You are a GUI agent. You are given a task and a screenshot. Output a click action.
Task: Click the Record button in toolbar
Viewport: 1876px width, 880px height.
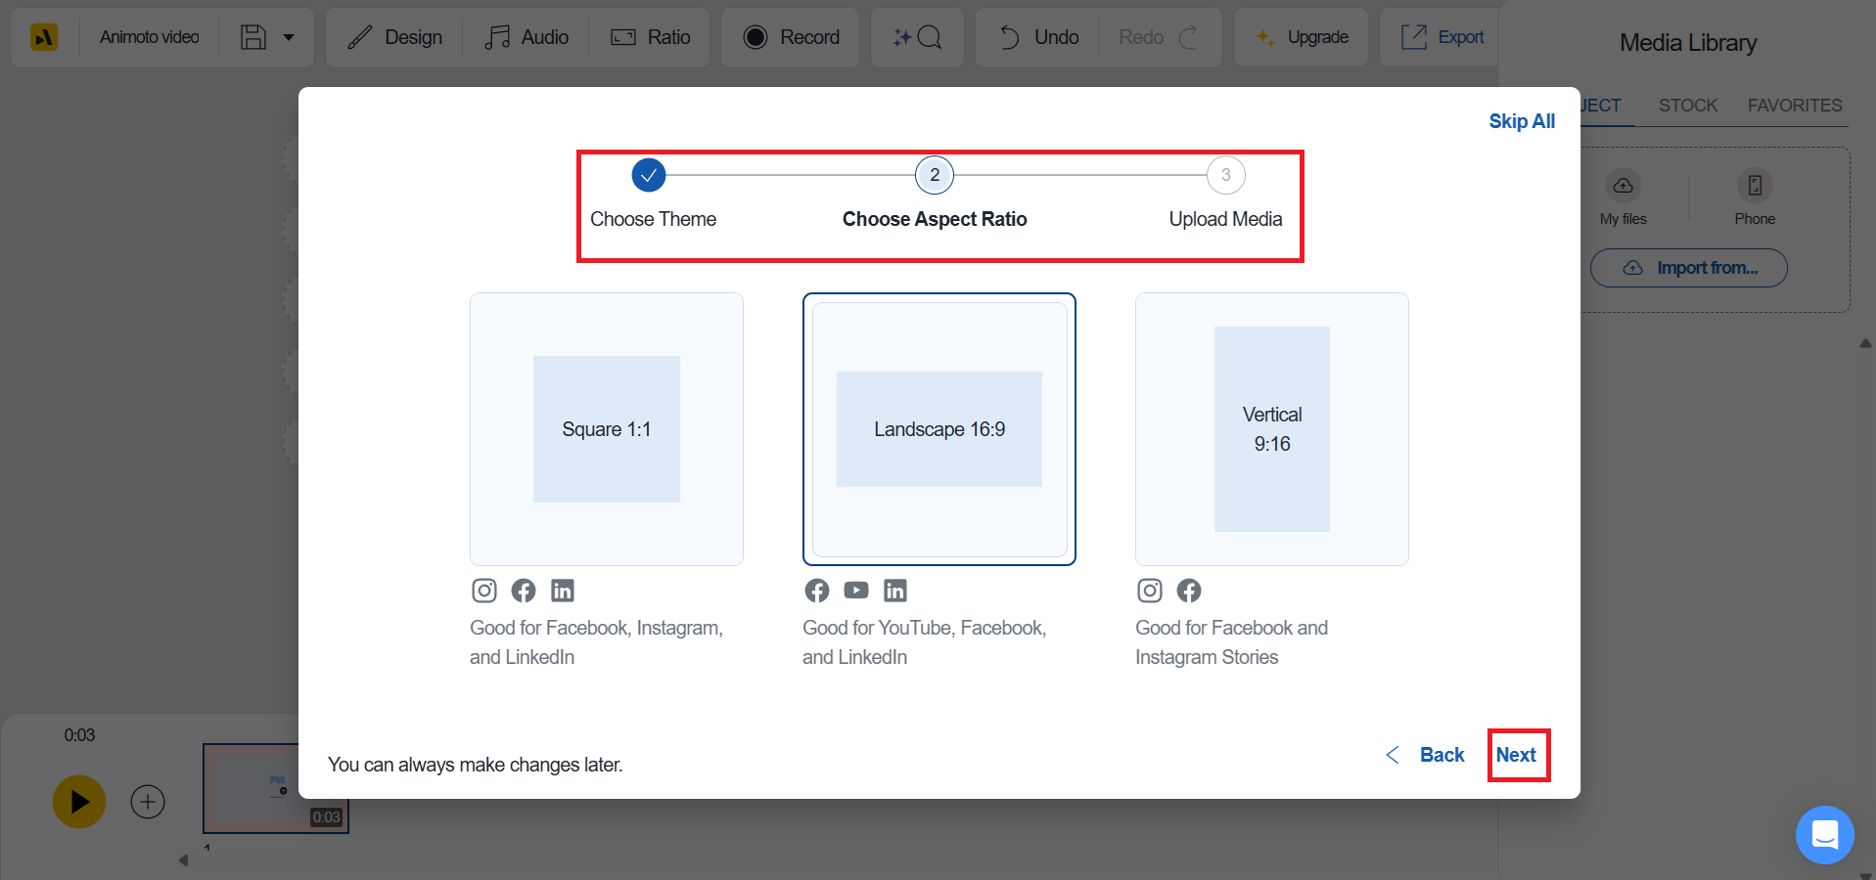tap(791, 37)
